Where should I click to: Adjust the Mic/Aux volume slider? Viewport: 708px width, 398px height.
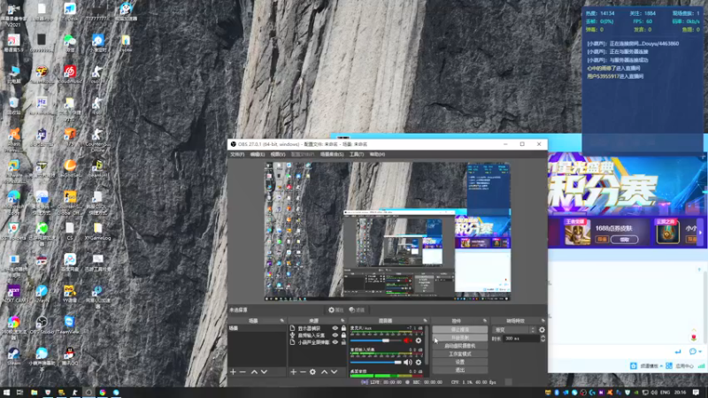[x=375, y=341]
